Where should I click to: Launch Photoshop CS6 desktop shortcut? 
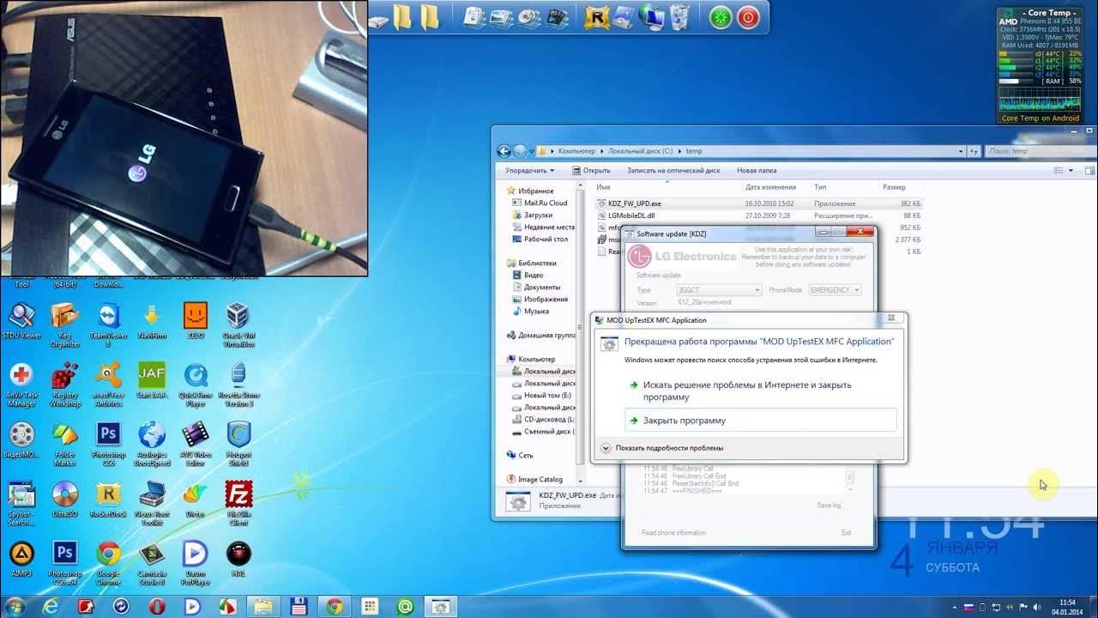[x=108, y=444]
